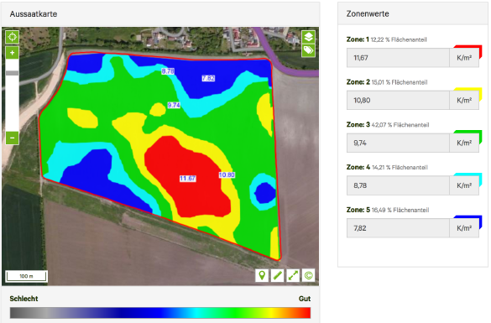
Task: Show the copyright info icon
Action: pyautogui.click(x=308, y=275)
